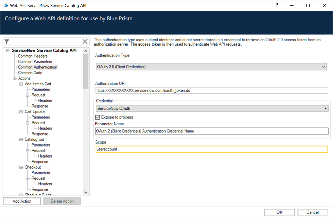The image size is (333, 220).
Task: Click the tree scrollbar down arrow
Action: pos(86,192)
